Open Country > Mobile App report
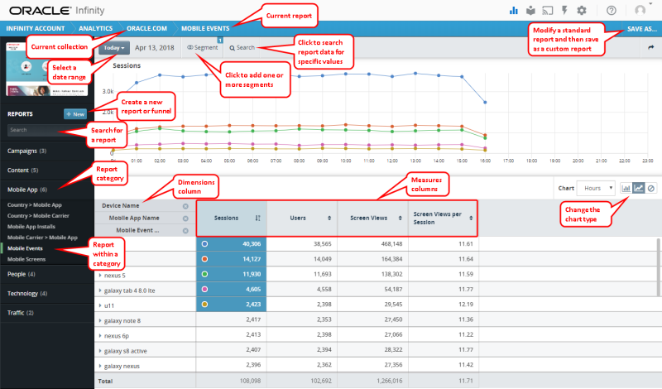The width and height of the screenshot is (662, 389). 34,205
